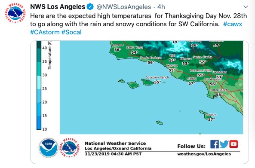Open the #CAstorm hashtag
Viewport: 255px width, 168px height.
pos(45,32)
